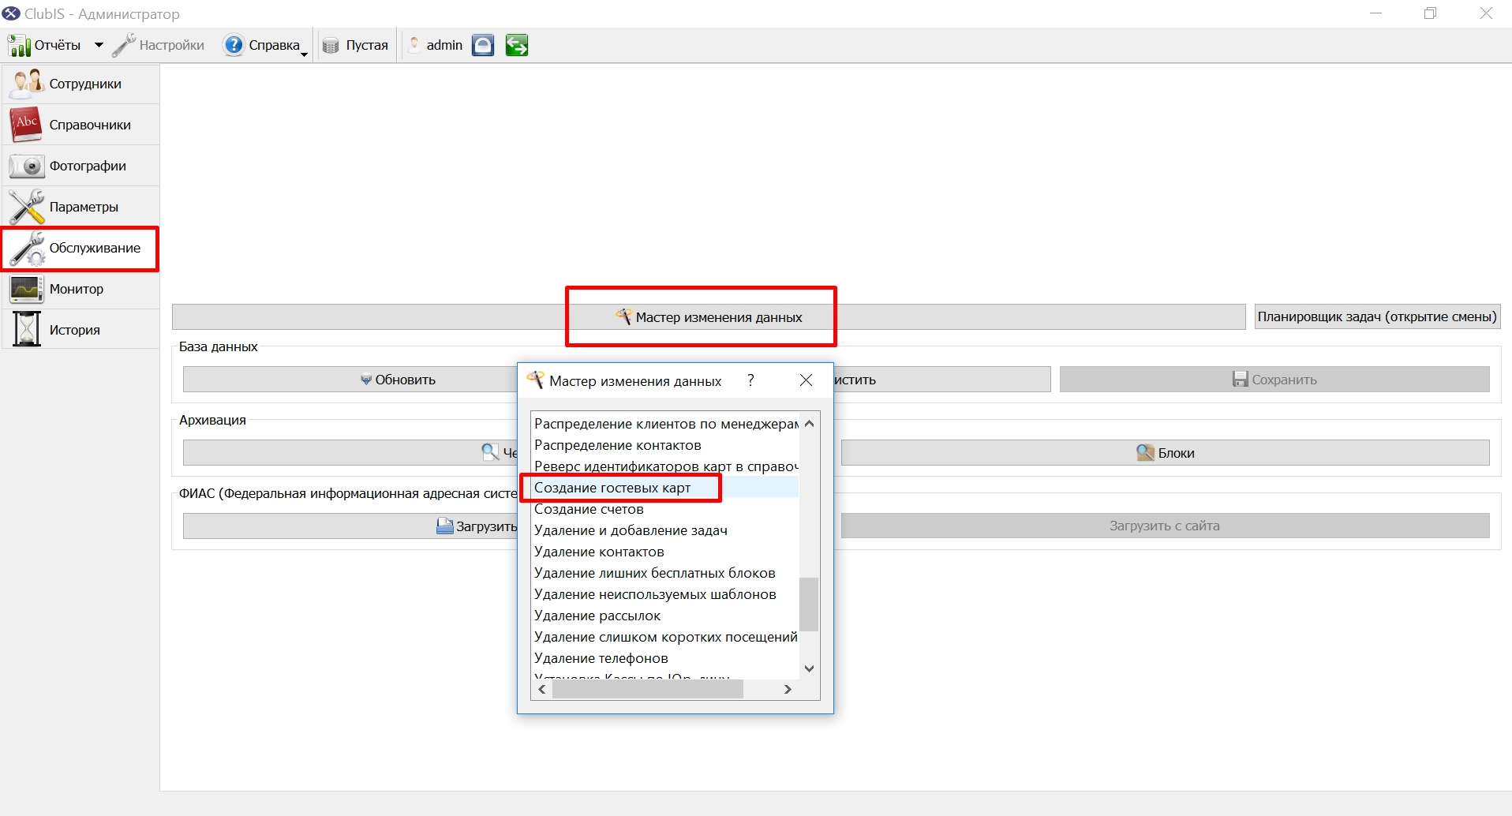This screenshot has width=1512, height=816.
Task: Select the Фотографии camera icon
Action: click(26, 166)
